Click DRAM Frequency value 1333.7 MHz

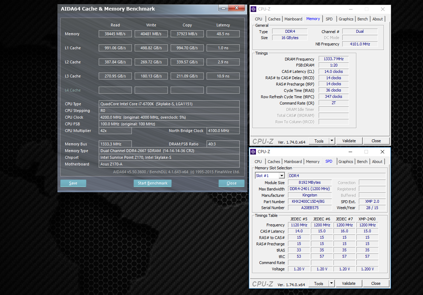[x=333, y=59]
